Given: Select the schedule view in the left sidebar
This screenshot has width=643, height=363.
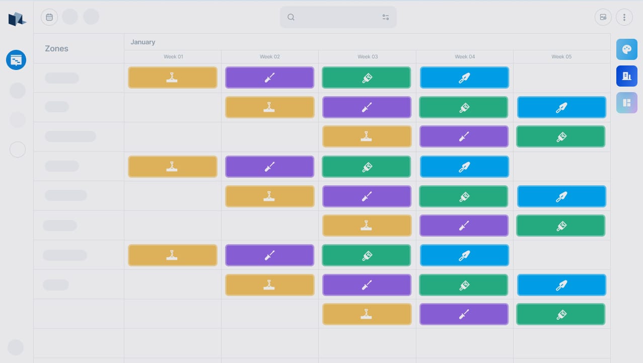Looking at the screenshot, I should (x=16, y=60).
